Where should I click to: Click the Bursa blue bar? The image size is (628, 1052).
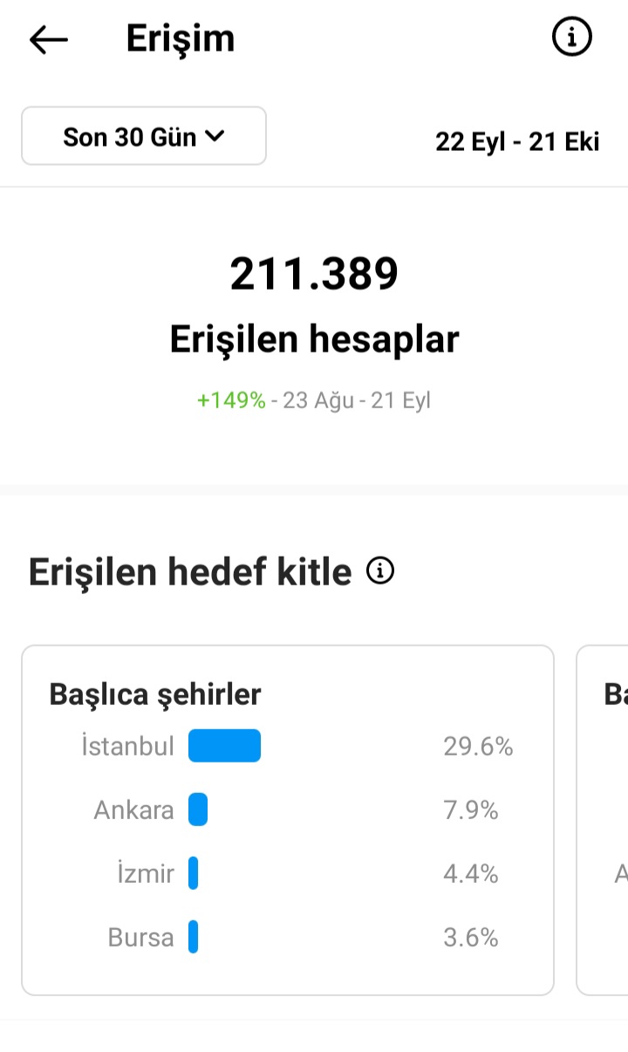193,937
